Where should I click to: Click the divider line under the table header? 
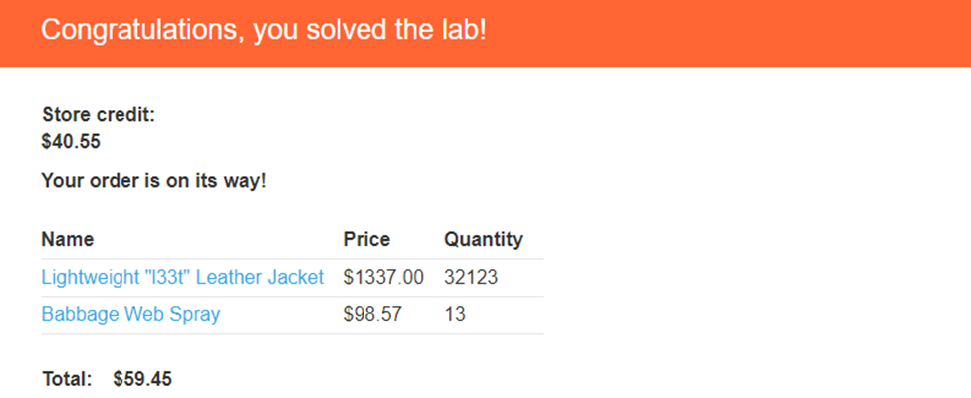[x=292, y=259]
